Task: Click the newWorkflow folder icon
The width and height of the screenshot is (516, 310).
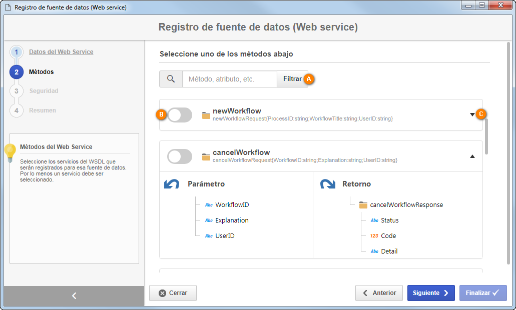Action: pyautogui.click(x=206, y=115)
